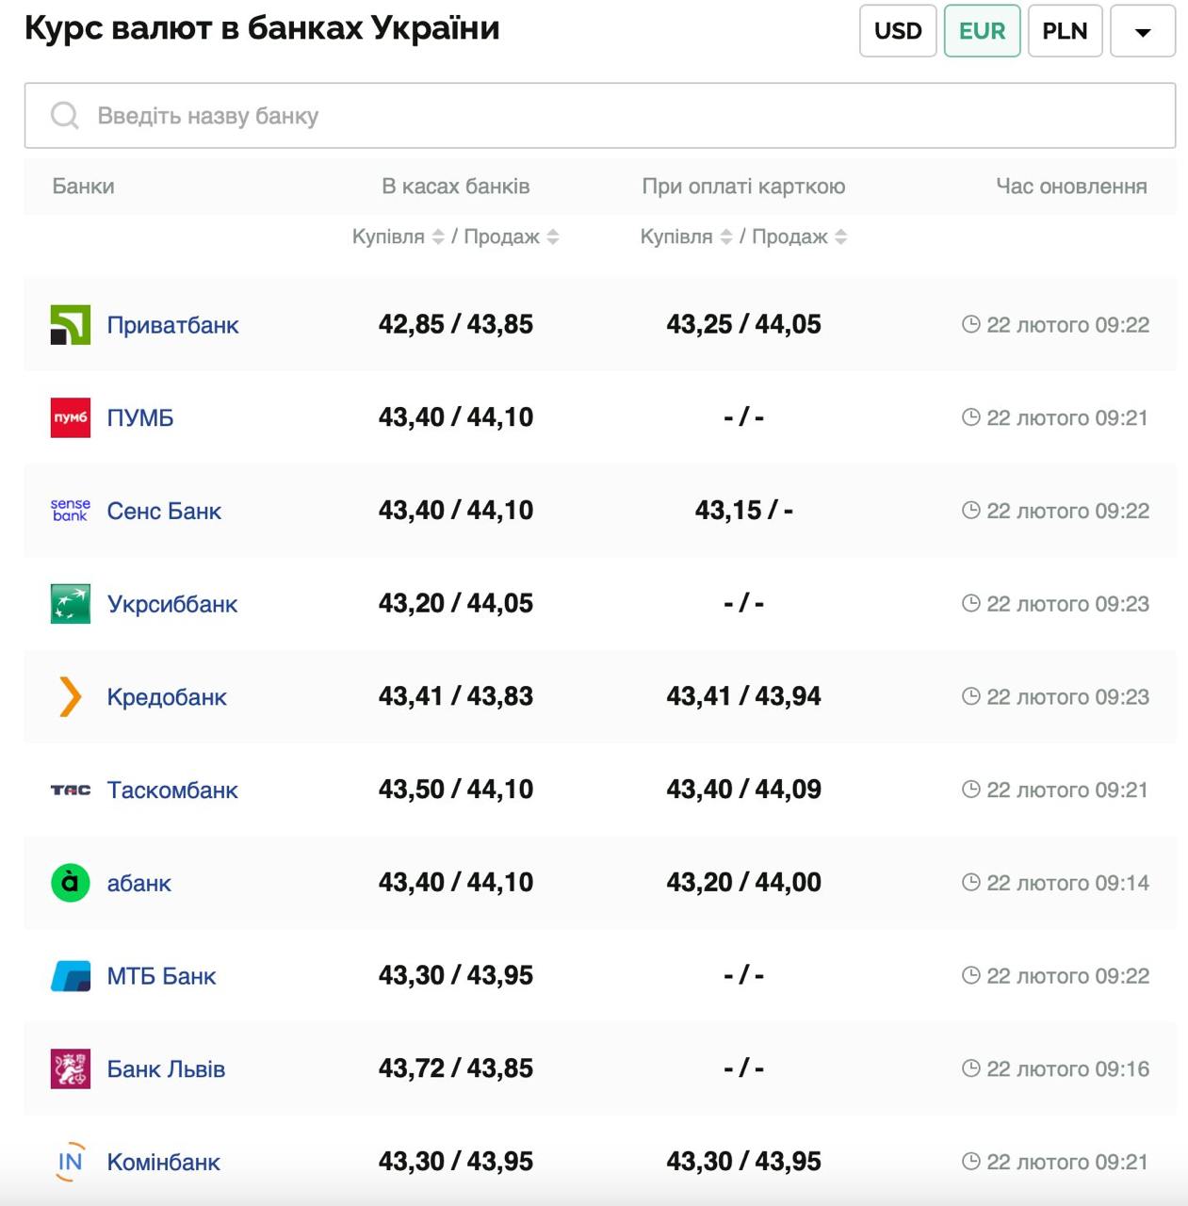
Task: Open the Таскомбанк bank link
Action: click(172, 790)
